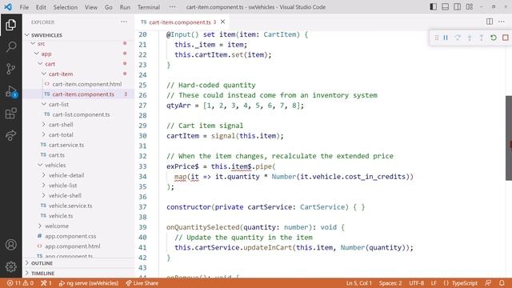
Task: Show more menu items ellipsis
Action: (173, 7)
